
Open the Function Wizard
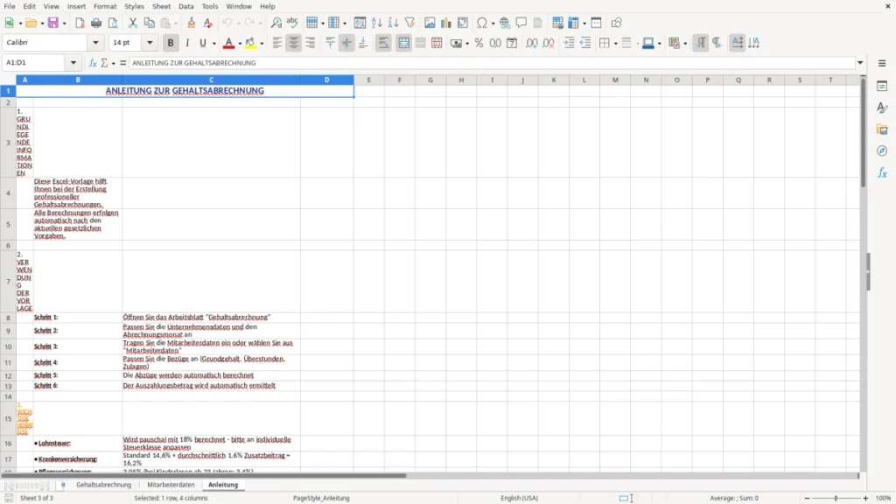coord(93,63)
